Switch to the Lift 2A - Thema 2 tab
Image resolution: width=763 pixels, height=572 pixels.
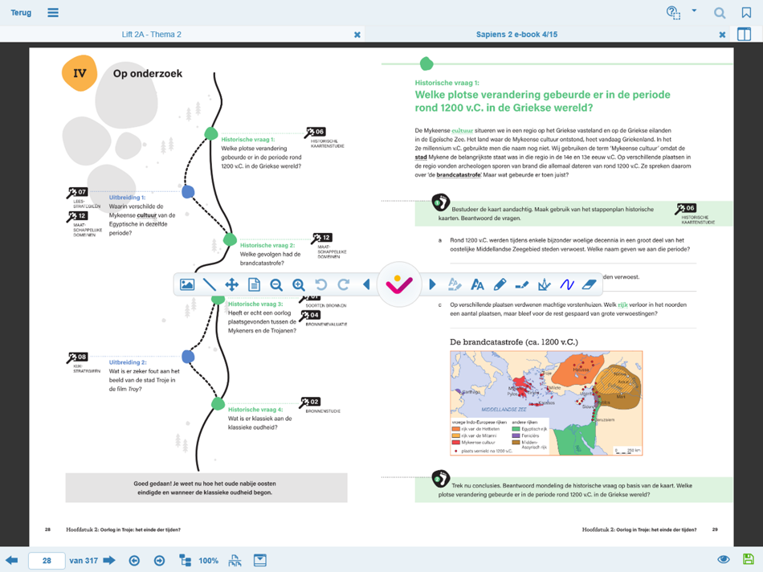point(151,34)
